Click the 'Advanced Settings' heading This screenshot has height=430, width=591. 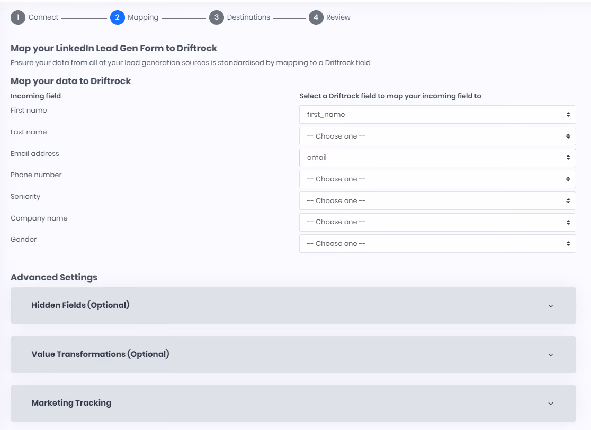point(54,278)
